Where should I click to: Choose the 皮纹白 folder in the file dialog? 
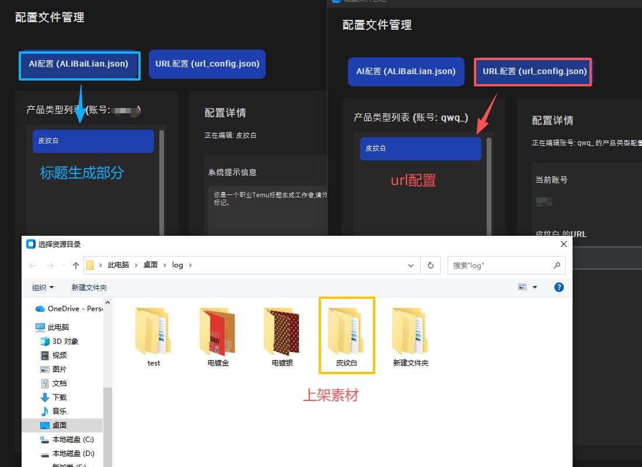pos(347,336)
